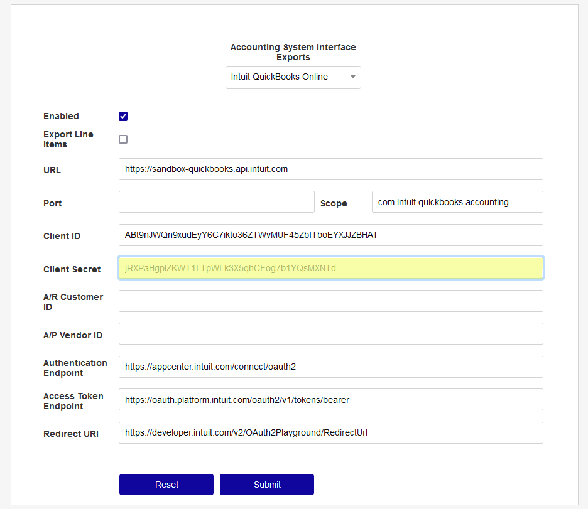Uncheck the Enabled checkbox
Image resolution: width=588 pixels, height=509 pixels.
point(123,116)
